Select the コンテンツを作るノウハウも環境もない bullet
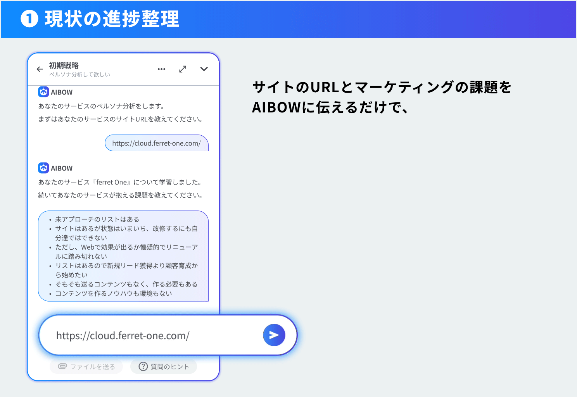This screenshot has height=397, width=577. pos(113,293)
